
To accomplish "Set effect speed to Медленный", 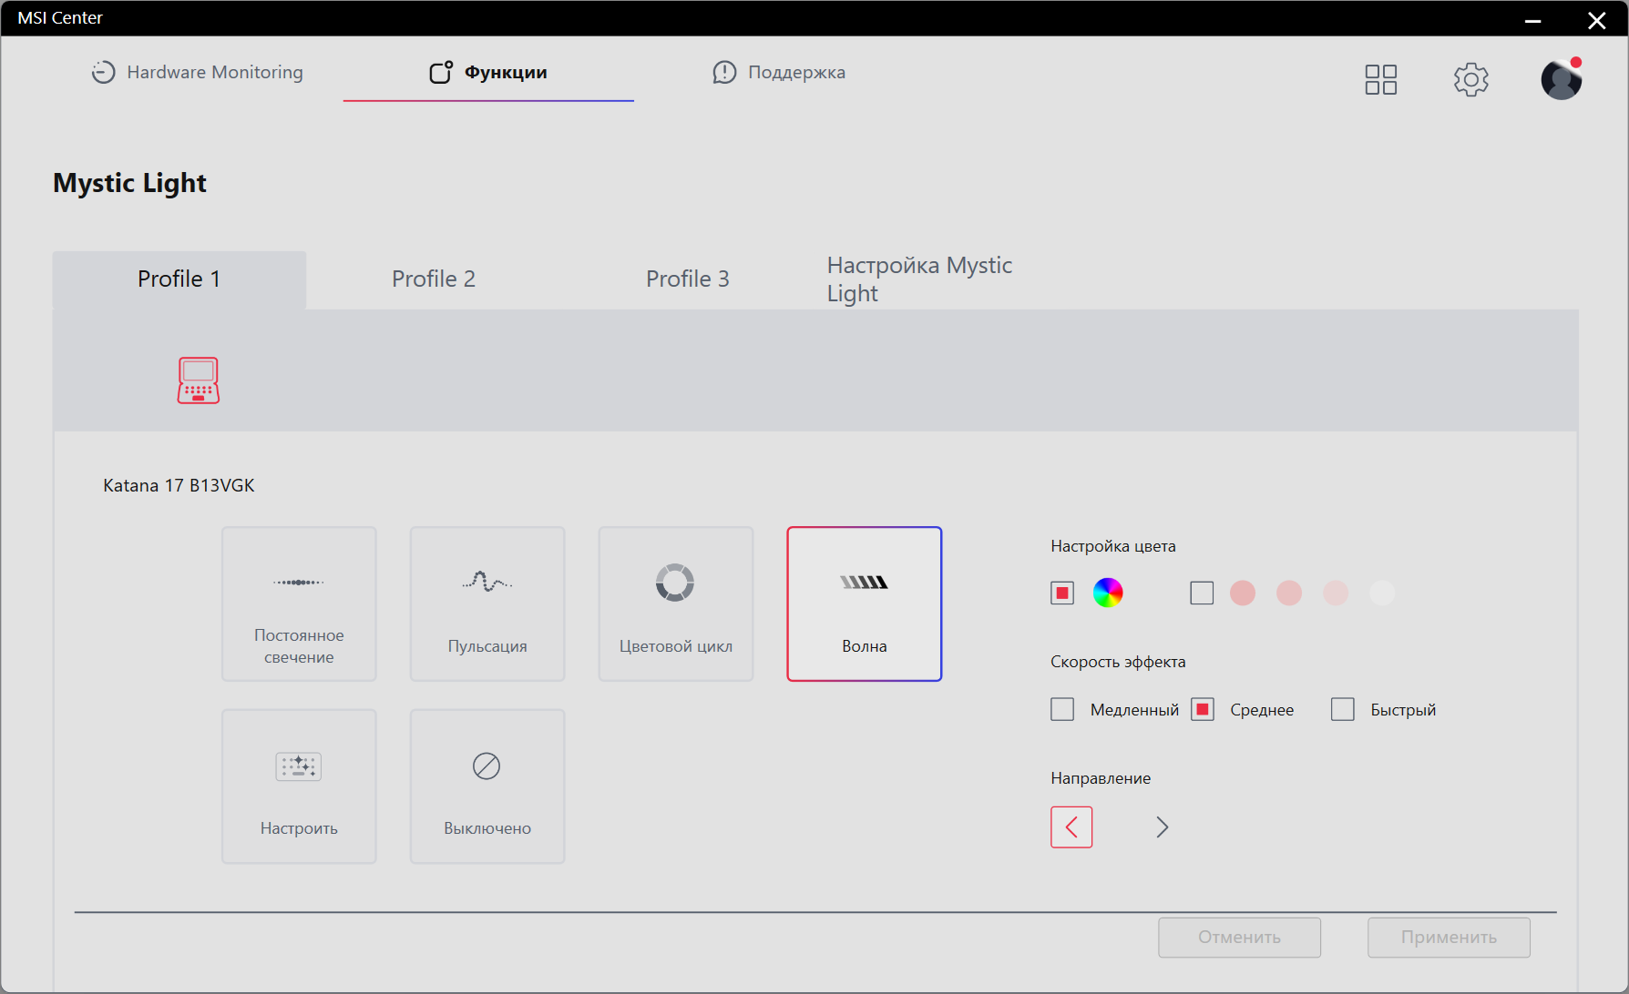I will click(1062, 709).
